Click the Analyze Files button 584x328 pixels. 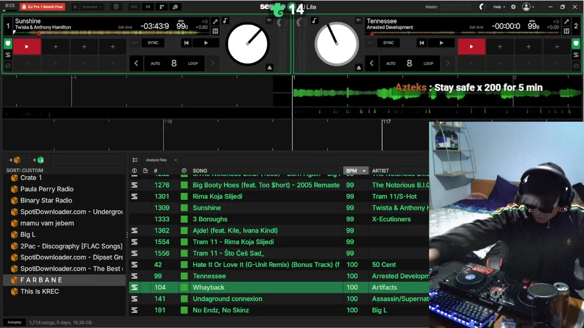point(156,160)
